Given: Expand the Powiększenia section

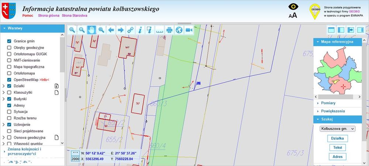Looking at the screenshot, I should (338, 111).
